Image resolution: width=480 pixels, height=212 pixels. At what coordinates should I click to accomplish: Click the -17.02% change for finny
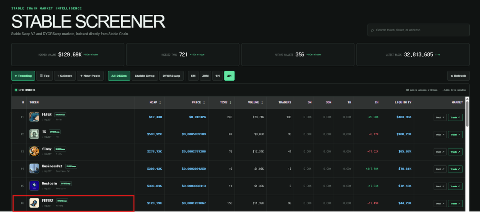point(372,152)
